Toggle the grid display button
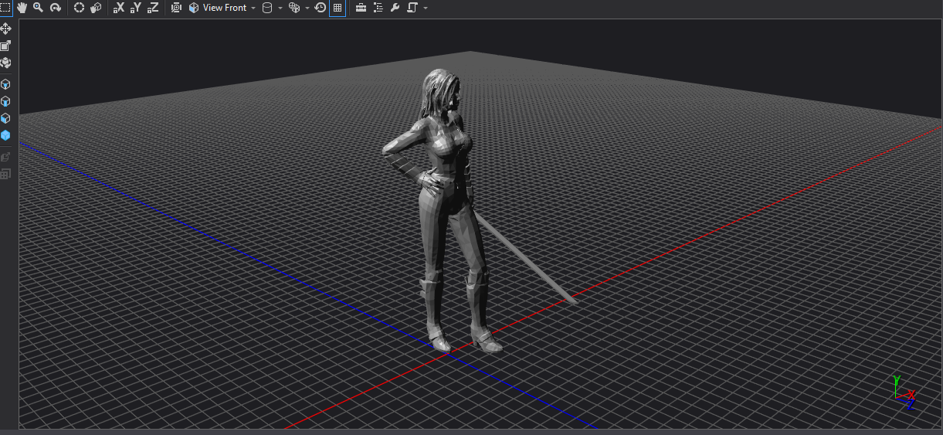The height and width of the screenshot is (435, 943). click(338, 8)
